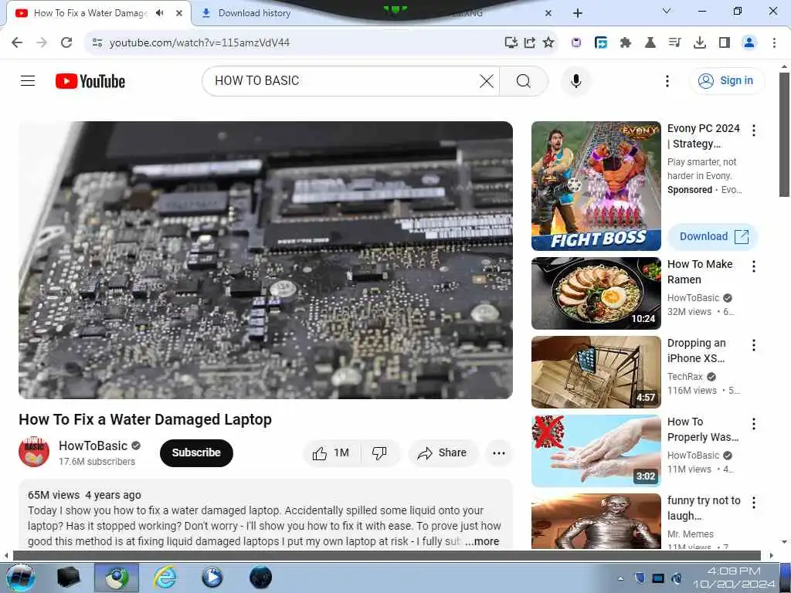Start voice search with the microphone icon
791x593 pixels.
[575, 80]
